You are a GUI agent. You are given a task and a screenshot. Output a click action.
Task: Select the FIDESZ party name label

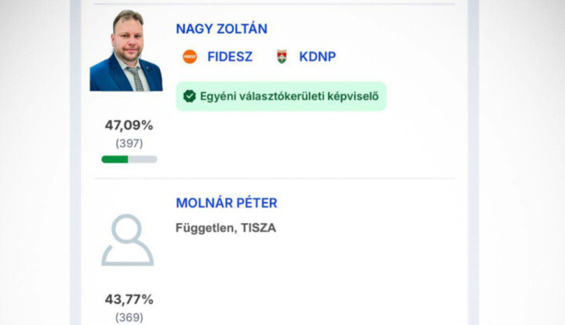pos(230,56)
